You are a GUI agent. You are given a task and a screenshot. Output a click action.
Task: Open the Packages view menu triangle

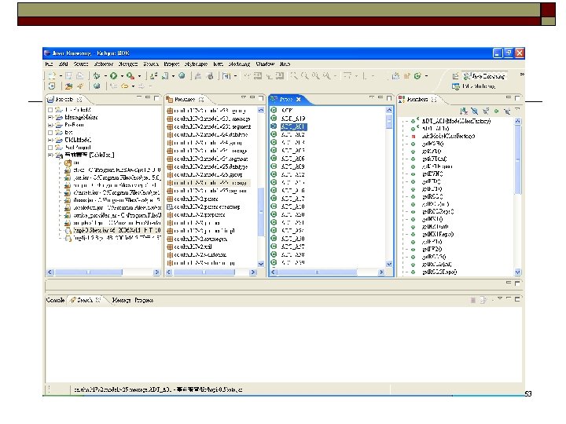(x=243, y=97)
